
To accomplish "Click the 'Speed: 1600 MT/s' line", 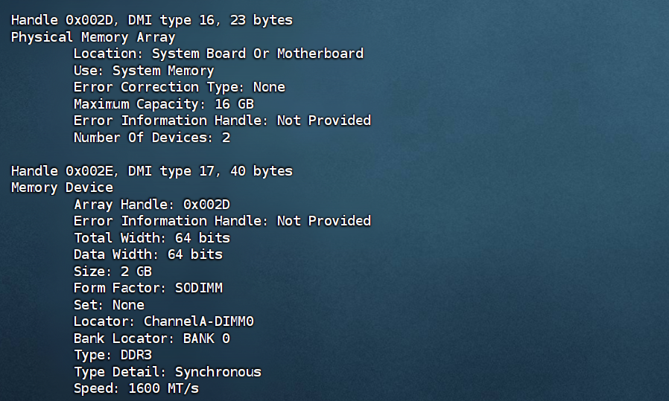I will 136,388.
